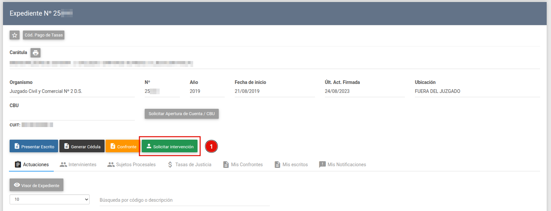Image resolution: width=551 pixels, height=211 pixels.
Task: Click the CBU input field
Action: pyautogui.click(x=72, y=115)
